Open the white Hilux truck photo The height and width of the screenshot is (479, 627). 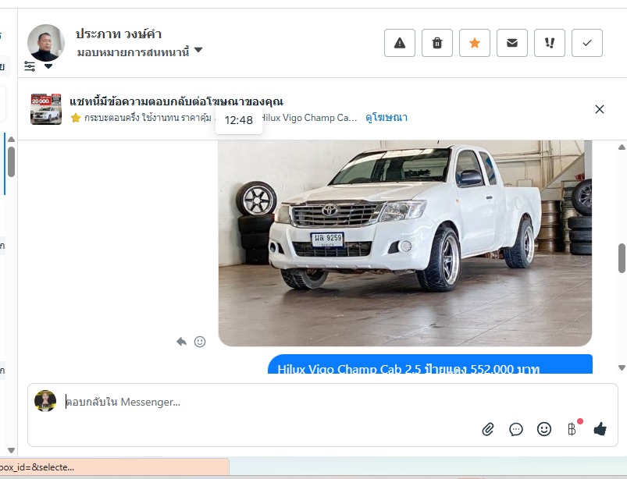point(405,243)
